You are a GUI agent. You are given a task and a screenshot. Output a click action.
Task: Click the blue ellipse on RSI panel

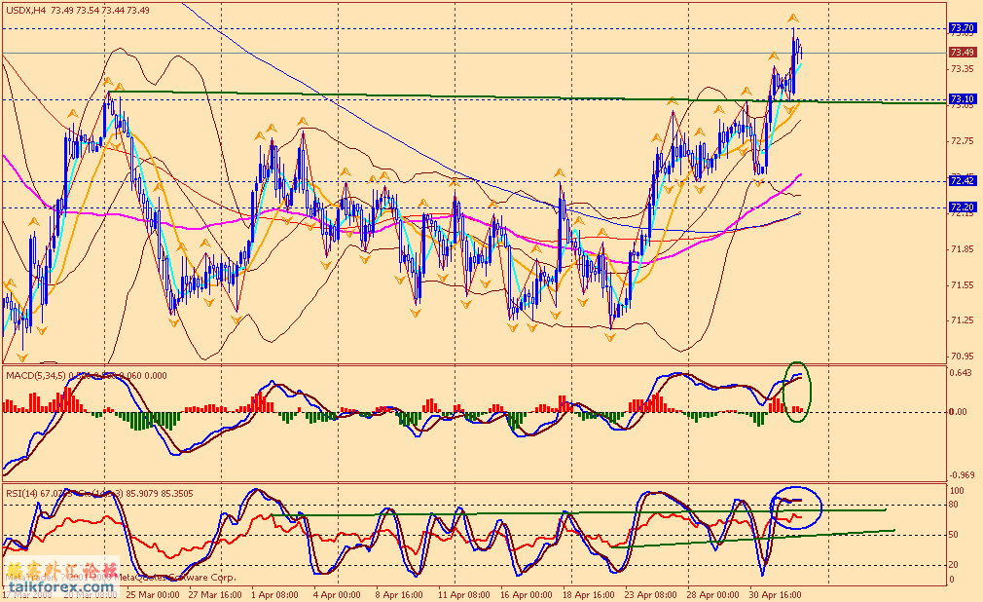pos(795,506)
